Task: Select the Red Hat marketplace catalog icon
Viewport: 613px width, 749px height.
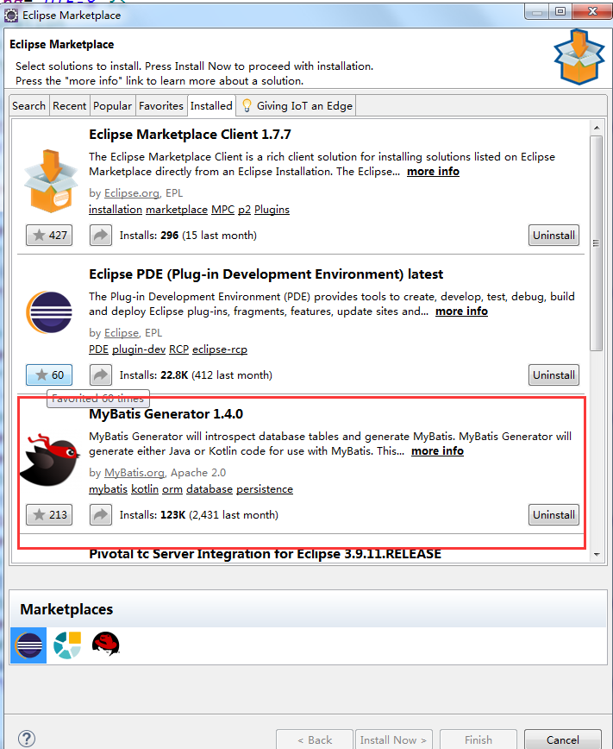Action: [x=105, y=644]
